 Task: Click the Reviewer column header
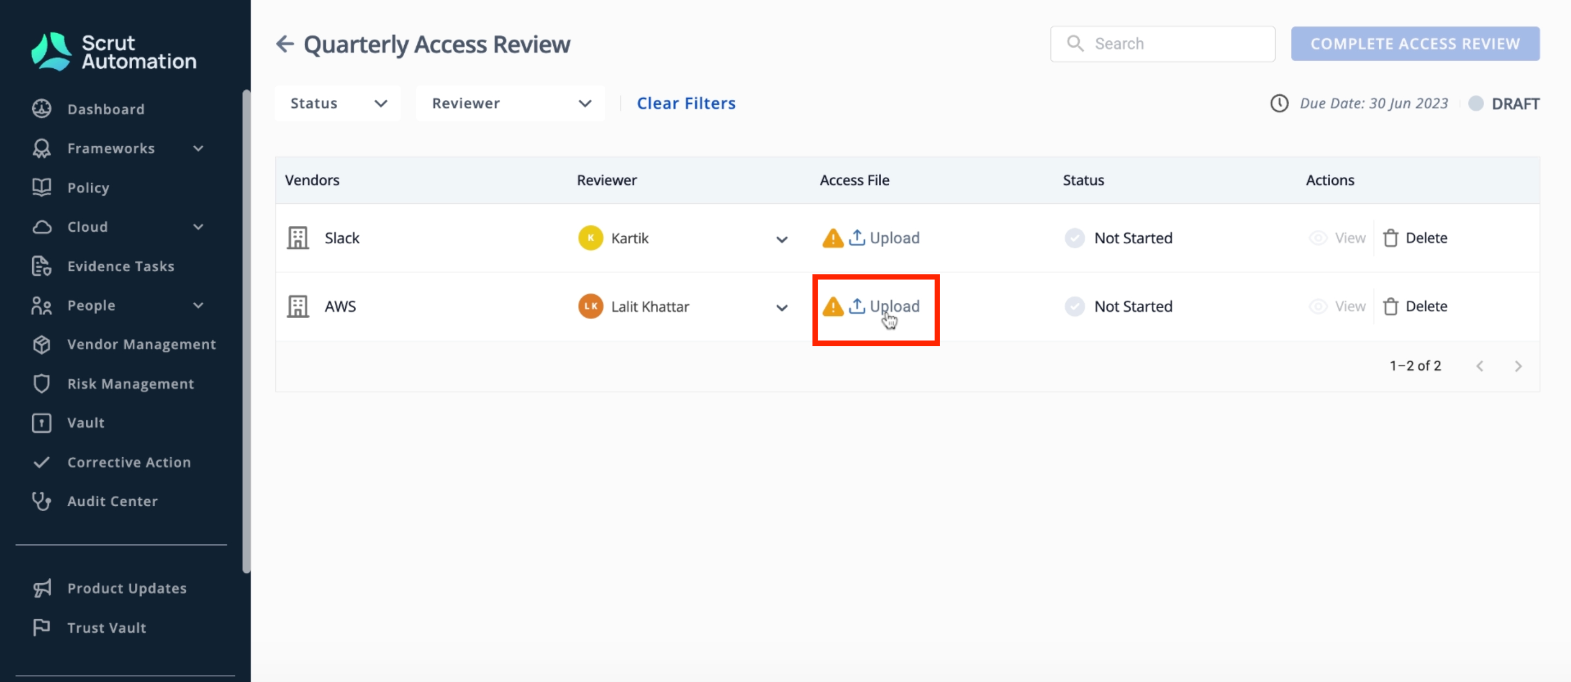(606, 180)
